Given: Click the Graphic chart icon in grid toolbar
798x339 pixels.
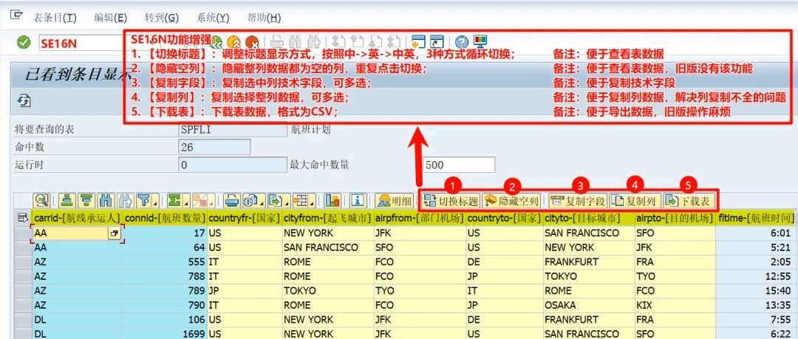Looking at the screenshot, I should point(332,201).
